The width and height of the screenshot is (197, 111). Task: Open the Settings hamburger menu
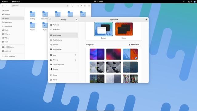(x=76, y=19)
